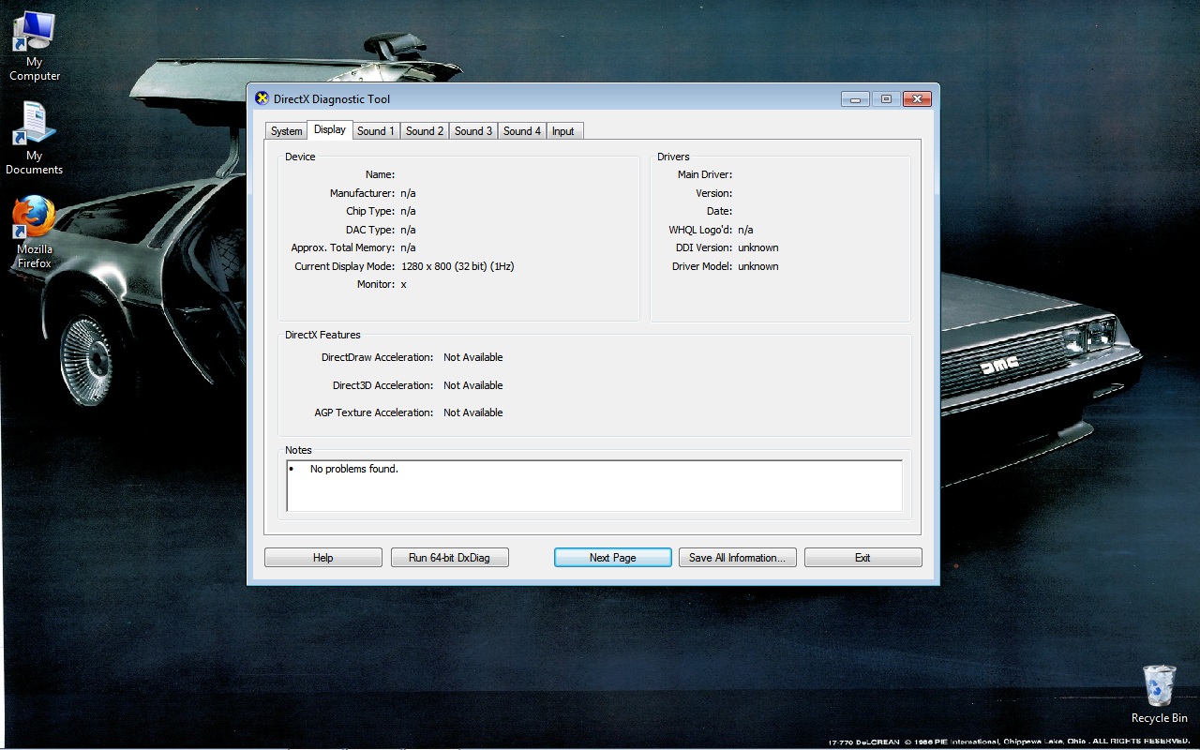Click the Direct3D Acceleration 'Not Available' value
1200x750 pixels.
(x=473, y=385)
